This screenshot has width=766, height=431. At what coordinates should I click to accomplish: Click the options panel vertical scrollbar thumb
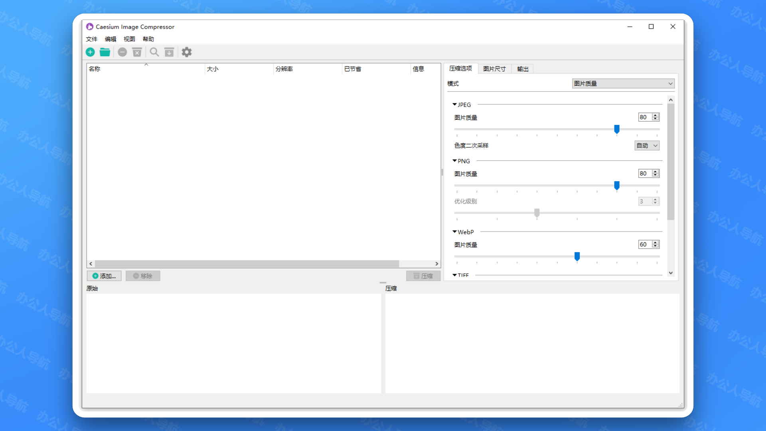[x=671, y=162]
